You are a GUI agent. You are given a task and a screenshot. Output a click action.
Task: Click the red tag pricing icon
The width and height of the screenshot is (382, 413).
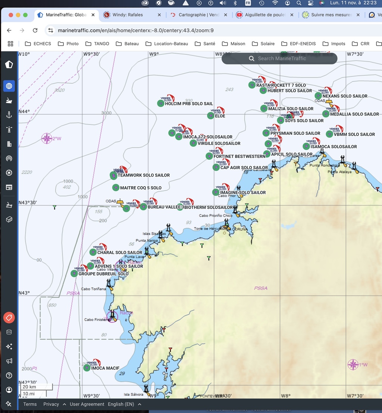pos(9,318)
